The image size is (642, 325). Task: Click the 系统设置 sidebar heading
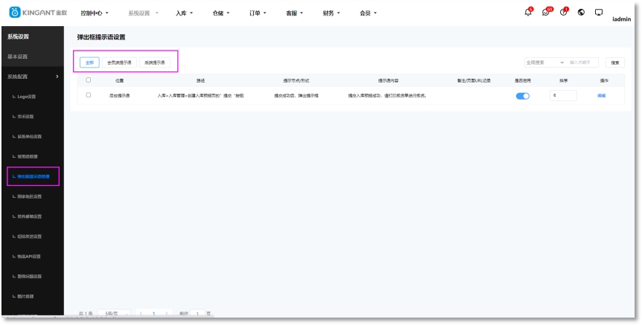pyautogui.click(x=18, y=36)
